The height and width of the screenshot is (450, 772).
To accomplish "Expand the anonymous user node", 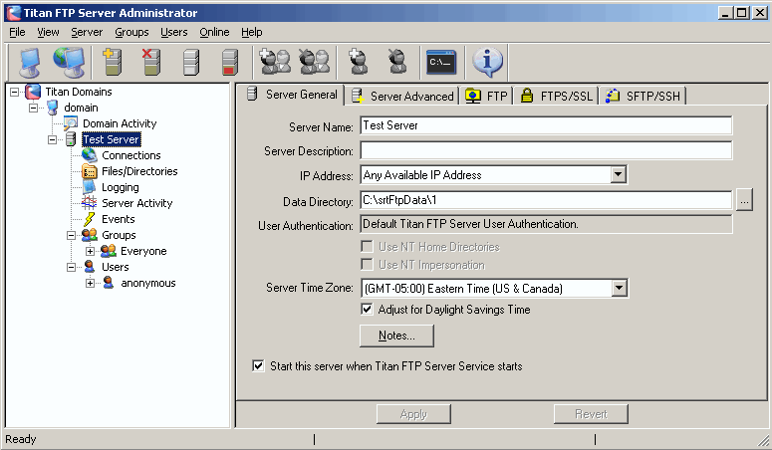I will tap(90, 283).
